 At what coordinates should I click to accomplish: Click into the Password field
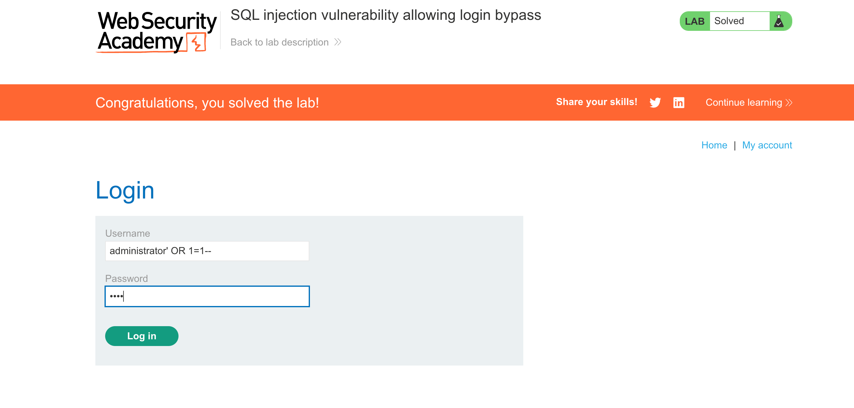(x=207, y=296)
